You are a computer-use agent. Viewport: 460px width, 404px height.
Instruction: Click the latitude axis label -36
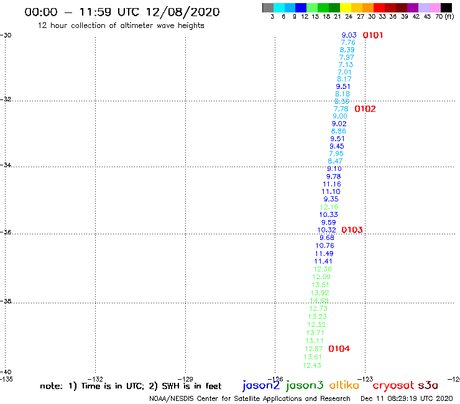(x=6, y=232)
